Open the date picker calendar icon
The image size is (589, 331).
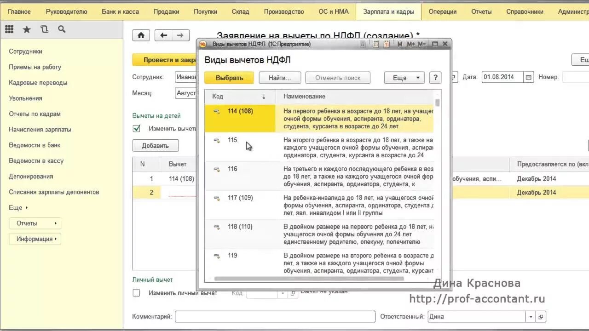pos(528,77)
